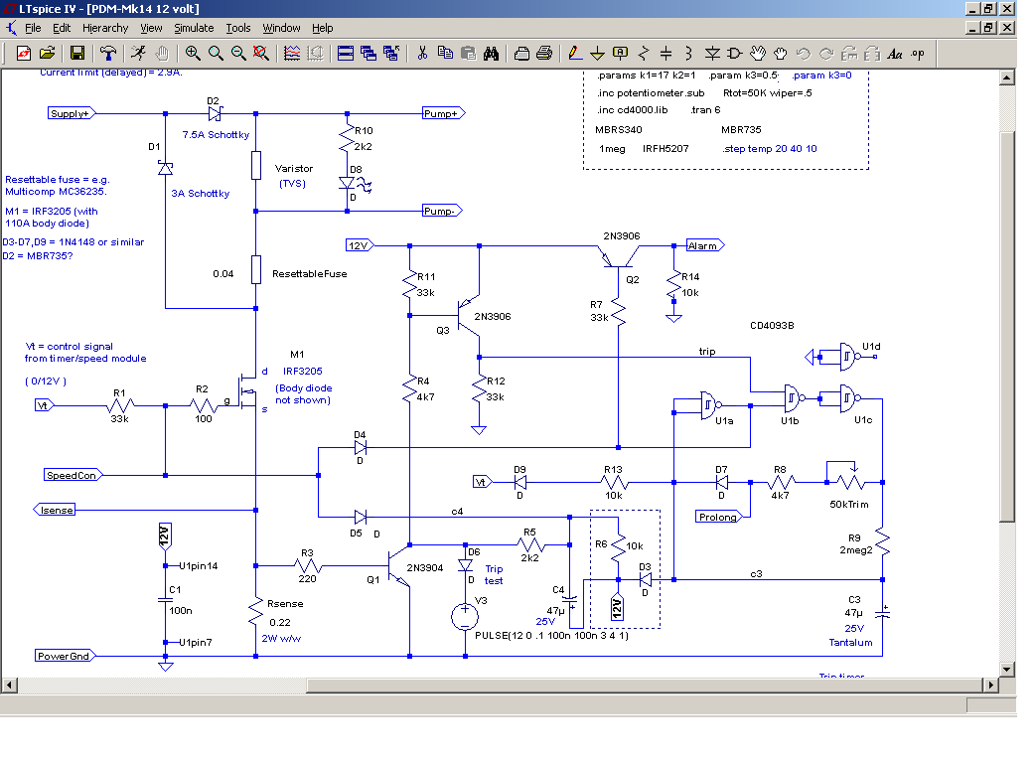Viewport: 1035px width, 765px height.
Task: Click the 'Pump+' net label
Action: pos(444,113)
